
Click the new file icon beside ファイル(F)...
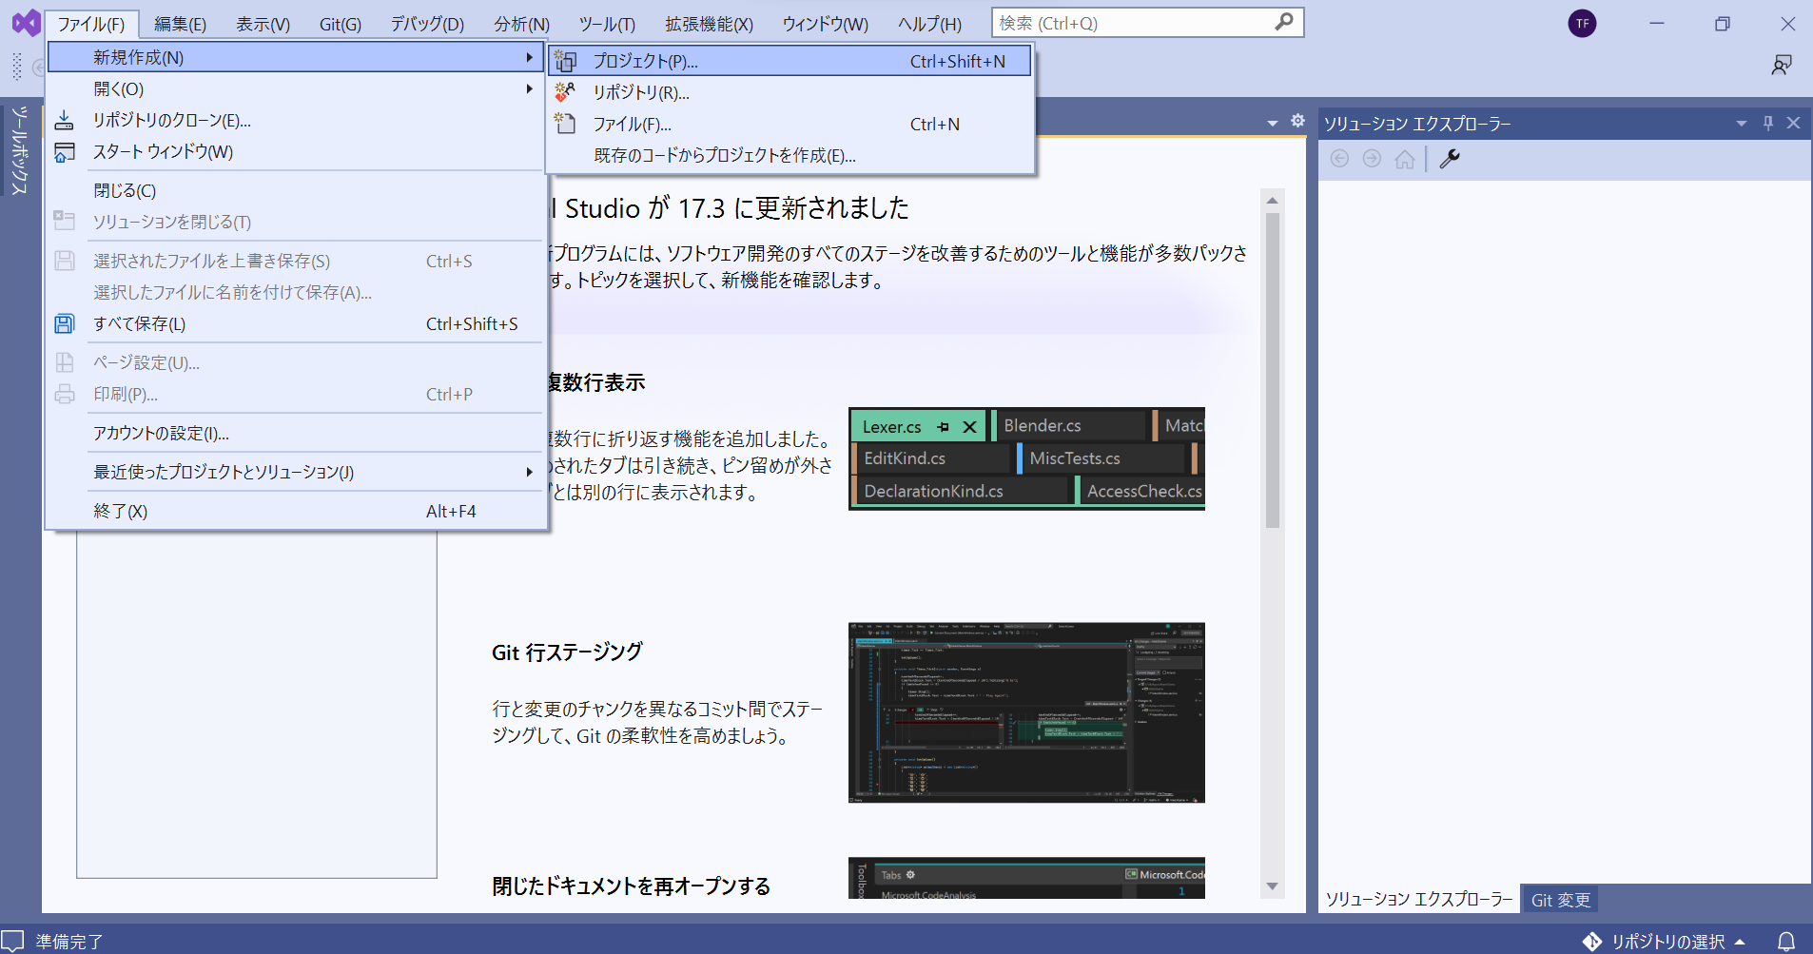565,124
